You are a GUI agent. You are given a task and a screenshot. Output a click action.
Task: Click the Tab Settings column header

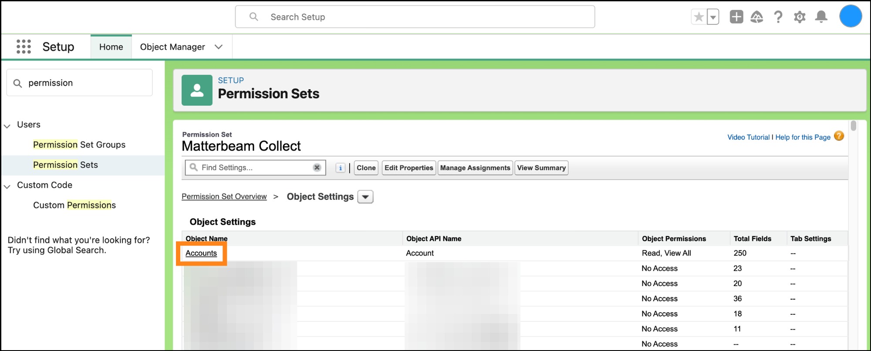811,239
